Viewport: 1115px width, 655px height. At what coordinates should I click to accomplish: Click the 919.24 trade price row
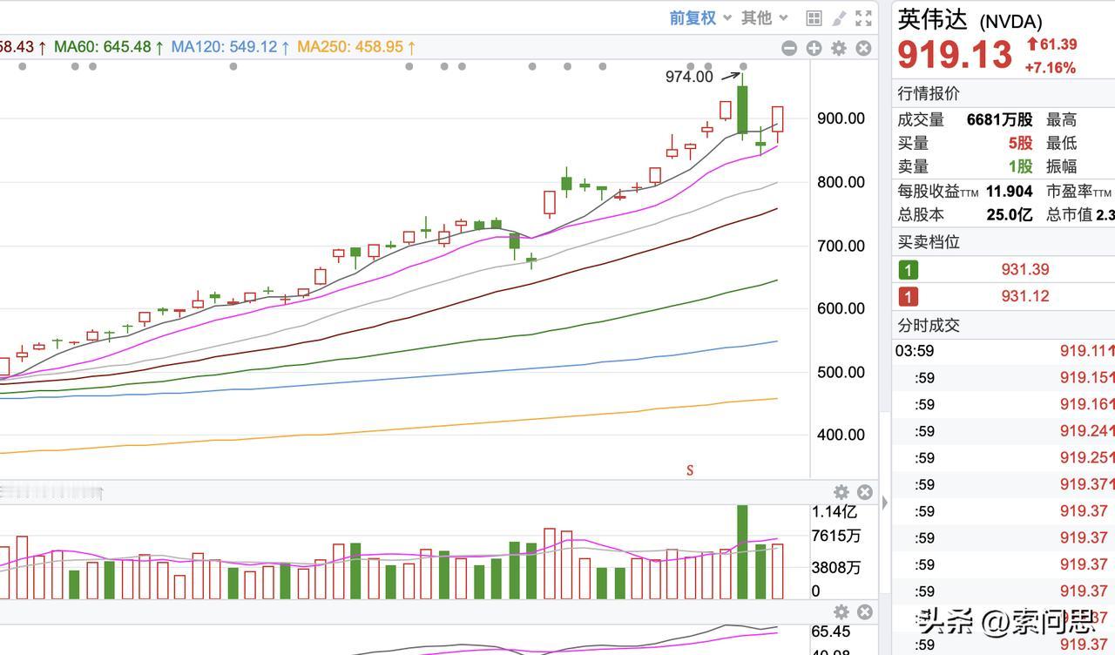[1003, 431]
